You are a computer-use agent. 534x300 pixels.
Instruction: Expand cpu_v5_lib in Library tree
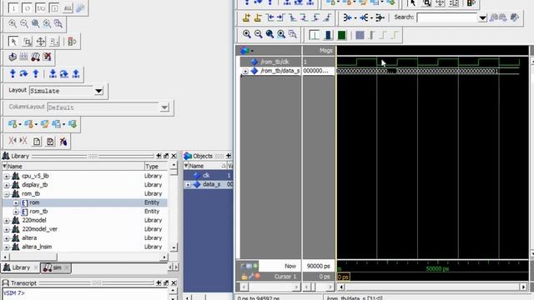(x=7, y=176)
